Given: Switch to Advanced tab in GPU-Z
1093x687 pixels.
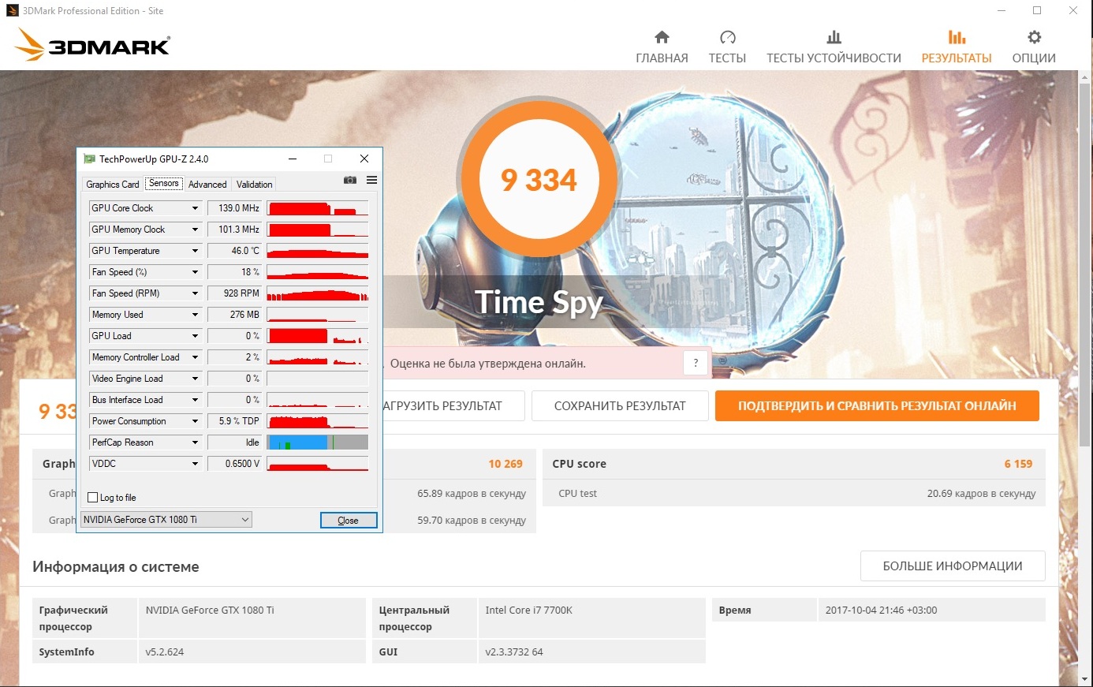Looking at the screenshot, I should tap(207, 185).
